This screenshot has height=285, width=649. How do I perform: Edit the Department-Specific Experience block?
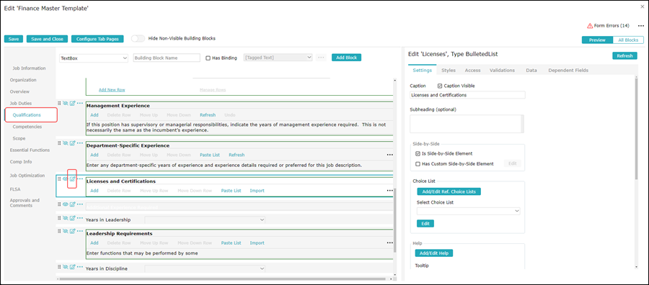click(72, 143)
